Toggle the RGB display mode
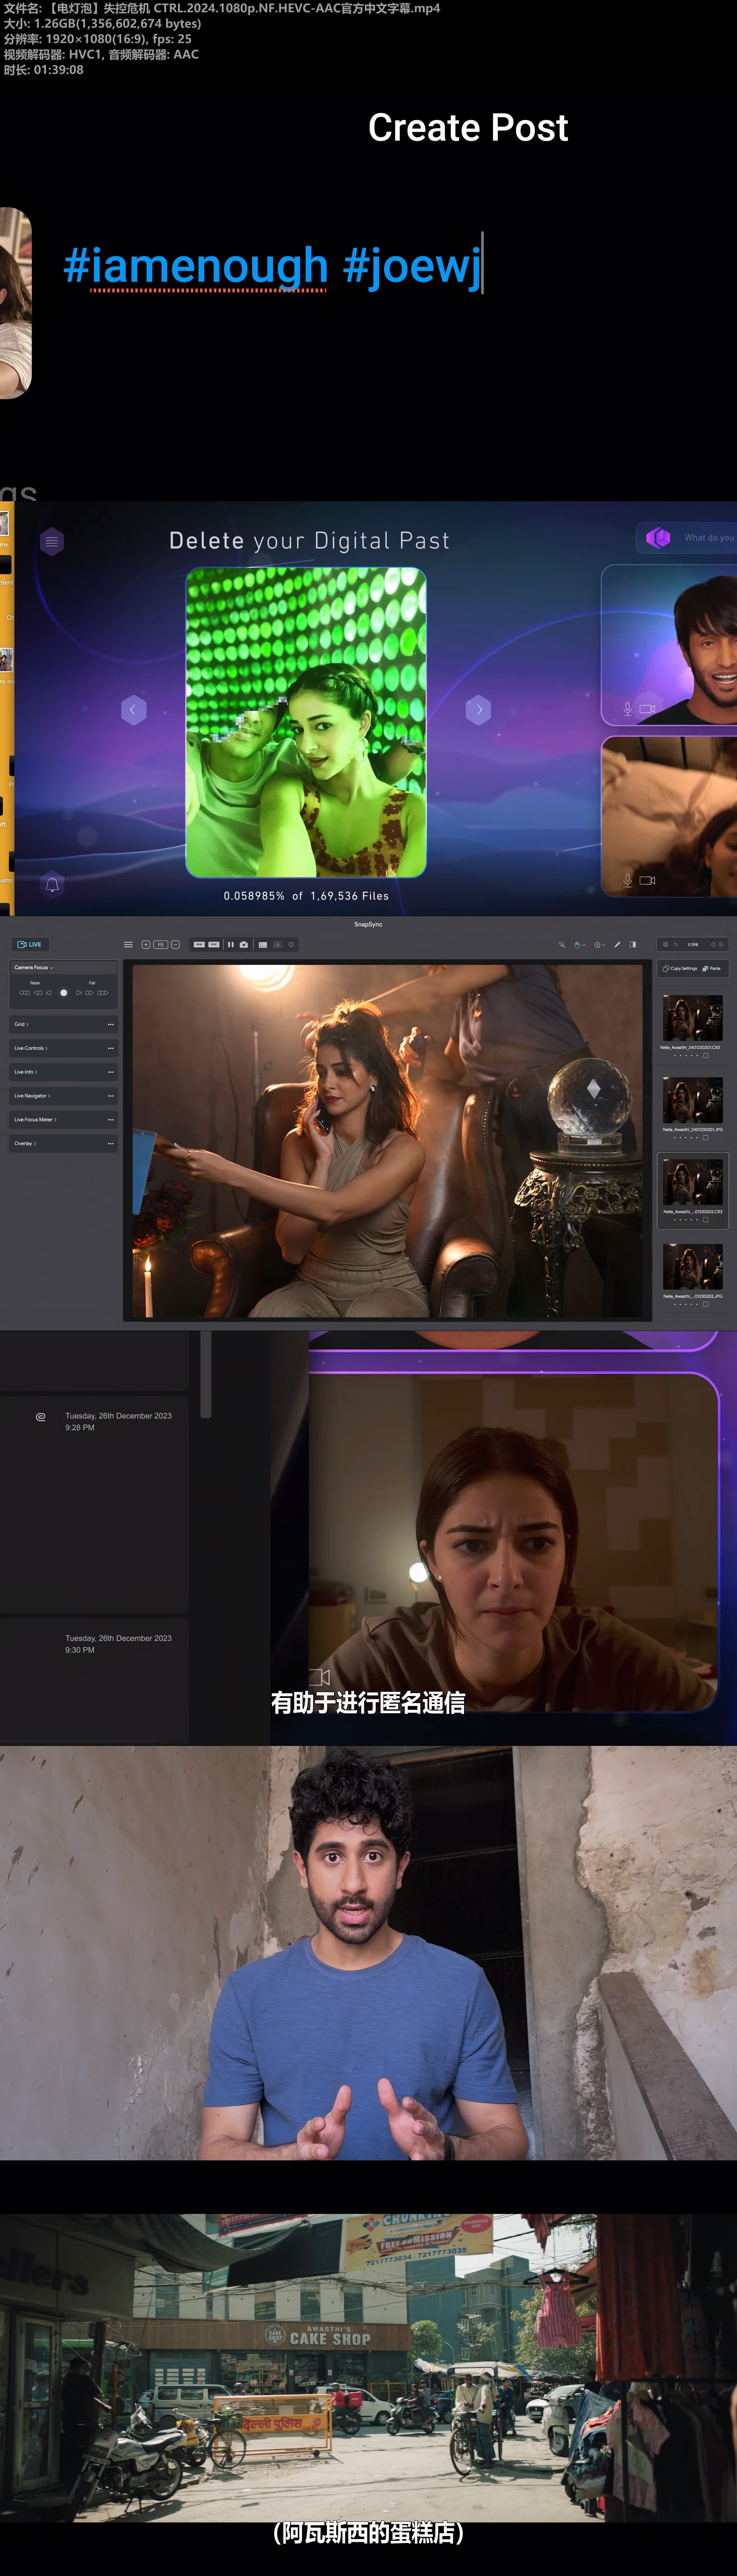The image size is (737, 2576). point(199,944)
